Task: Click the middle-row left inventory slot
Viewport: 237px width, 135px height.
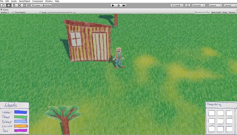Action: 212,121
